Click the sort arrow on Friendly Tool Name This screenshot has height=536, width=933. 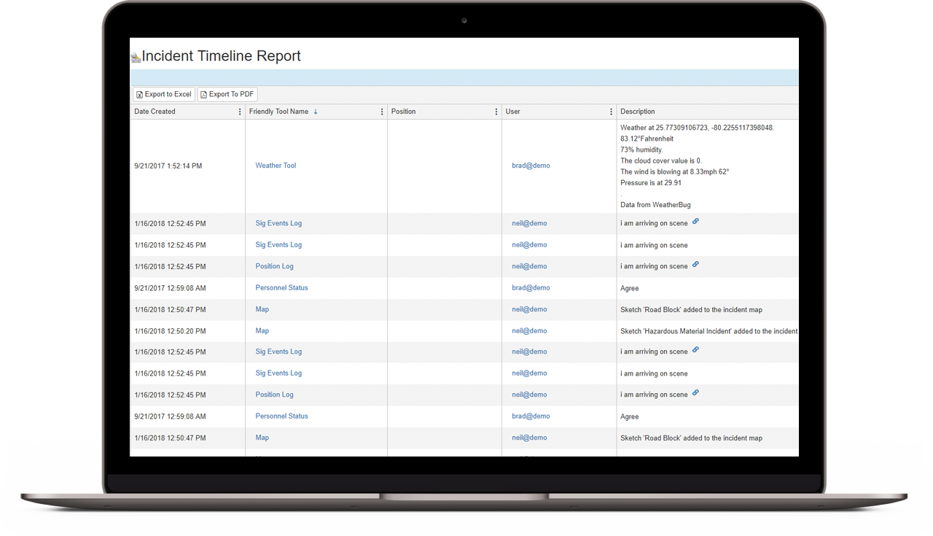point(315,111)
